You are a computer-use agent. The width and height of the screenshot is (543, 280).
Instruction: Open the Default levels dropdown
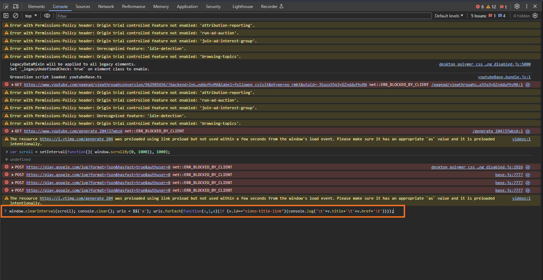pos(449,16)
